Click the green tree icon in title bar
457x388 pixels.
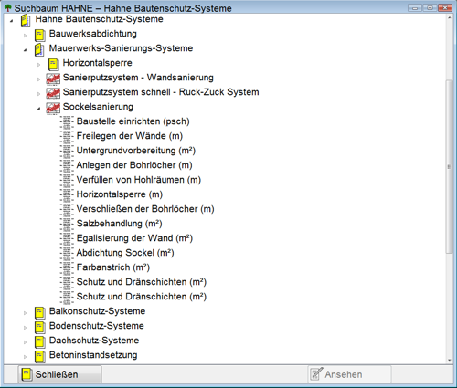click(8, 7)
